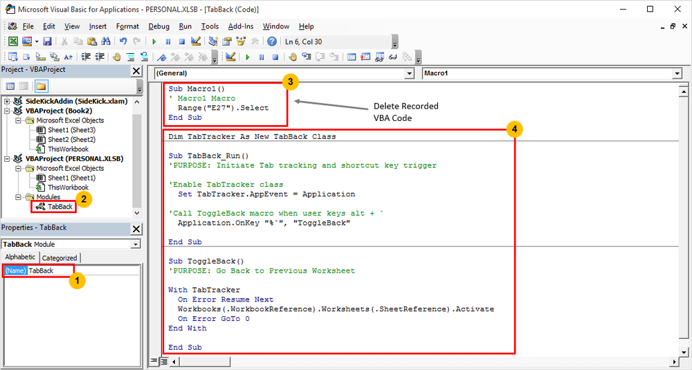Open the Macro1 procedure dropdown
The height and width of the screenshot is (370, 692).
tap(552, 73)
